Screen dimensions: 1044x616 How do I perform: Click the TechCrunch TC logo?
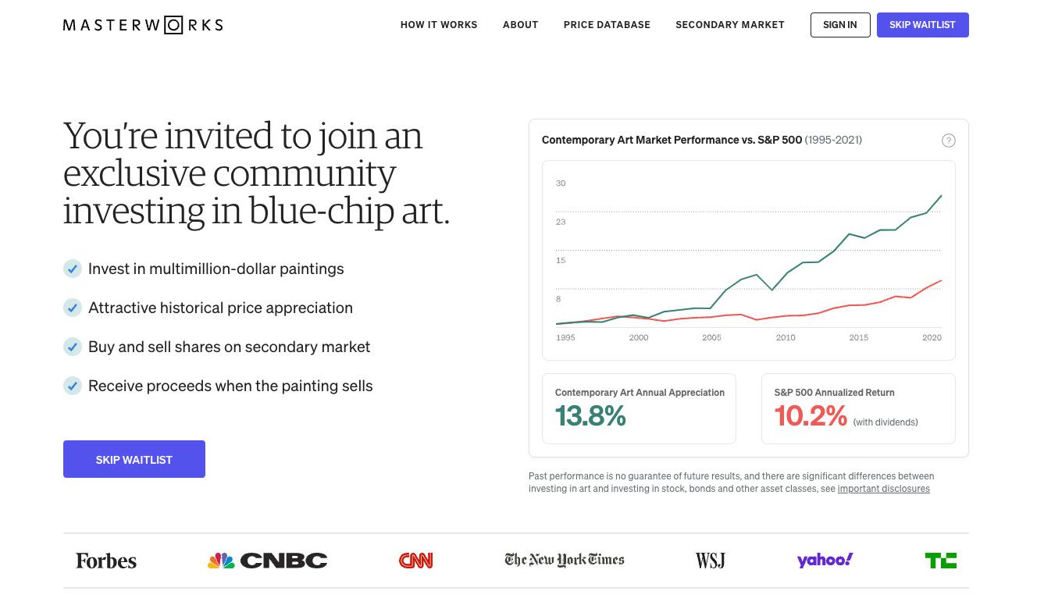click(940, 561)
